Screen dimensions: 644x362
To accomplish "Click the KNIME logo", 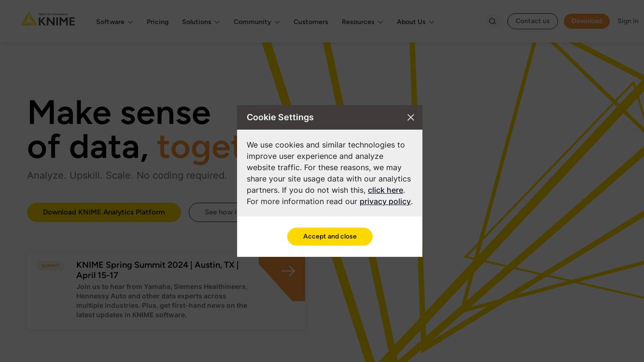I will pyautogui.click(x=48, y=19).
